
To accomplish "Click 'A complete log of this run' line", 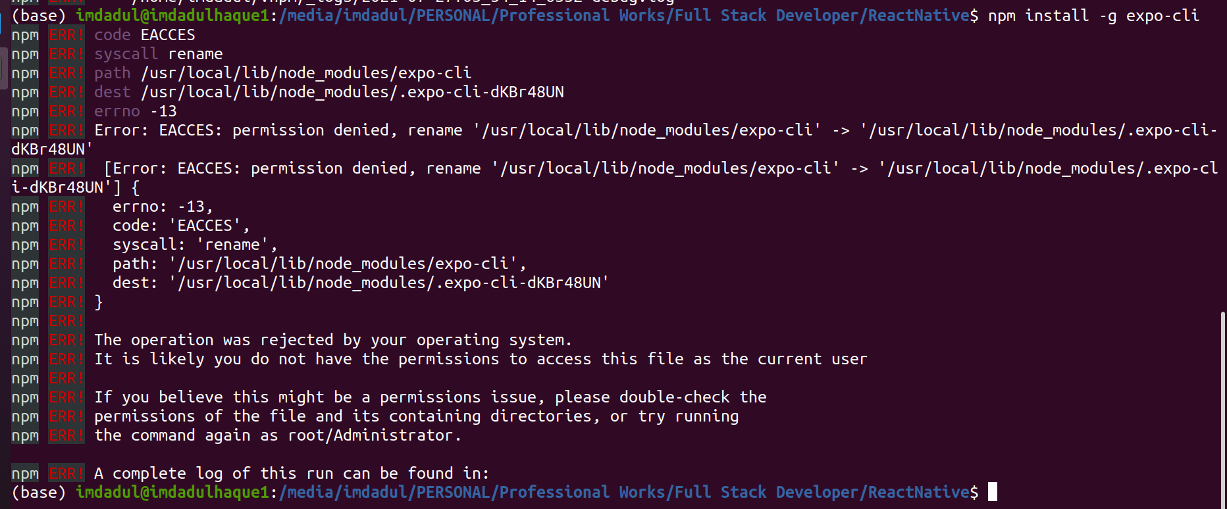I will (x=292, y=473).
